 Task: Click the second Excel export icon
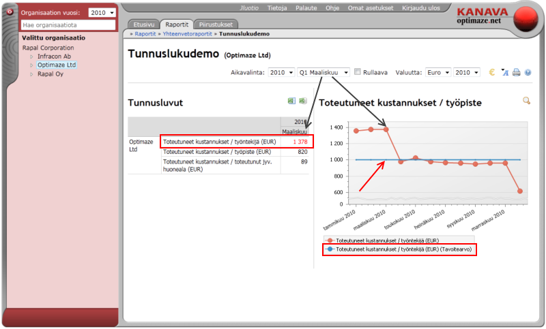[303, 101]
